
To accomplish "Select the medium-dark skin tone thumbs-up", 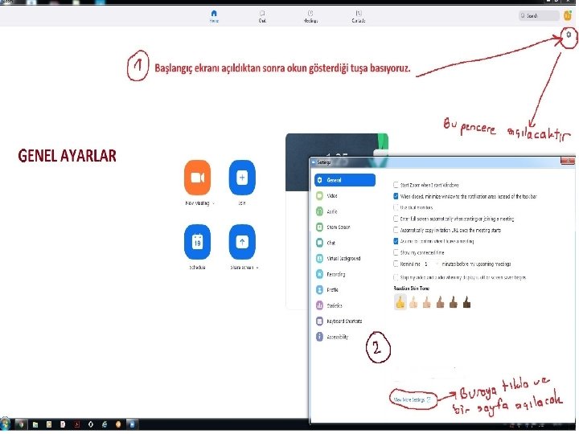I will click(x=454, y=302).
